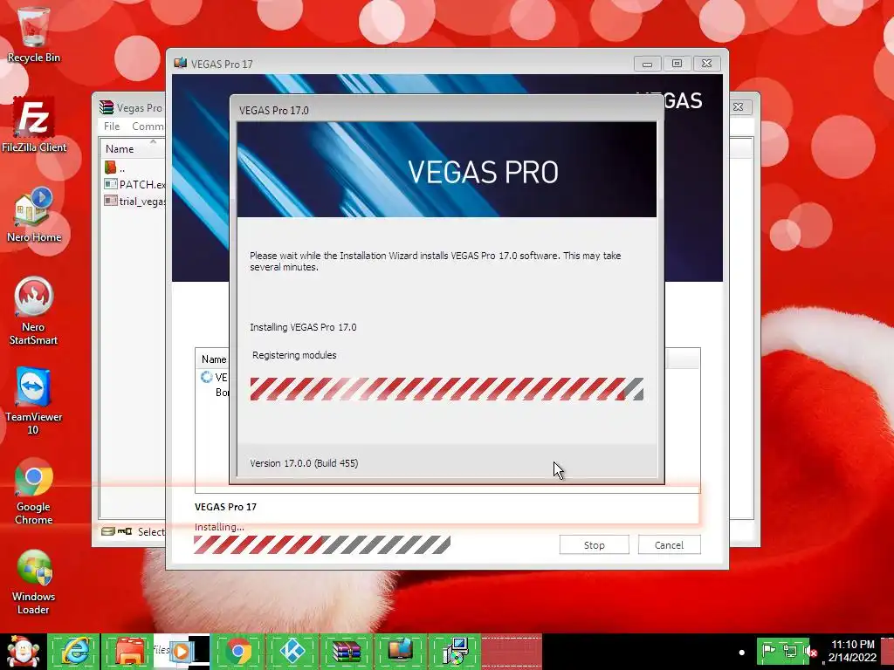Open Nero StartSmart desktop icon

(33, 311)
